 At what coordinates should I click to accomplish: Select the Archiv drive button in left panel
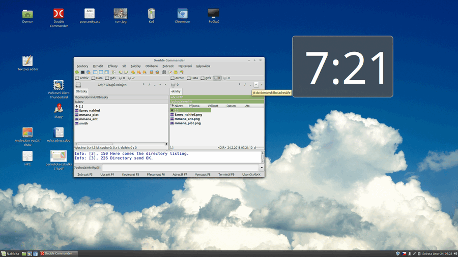[82, 78]
